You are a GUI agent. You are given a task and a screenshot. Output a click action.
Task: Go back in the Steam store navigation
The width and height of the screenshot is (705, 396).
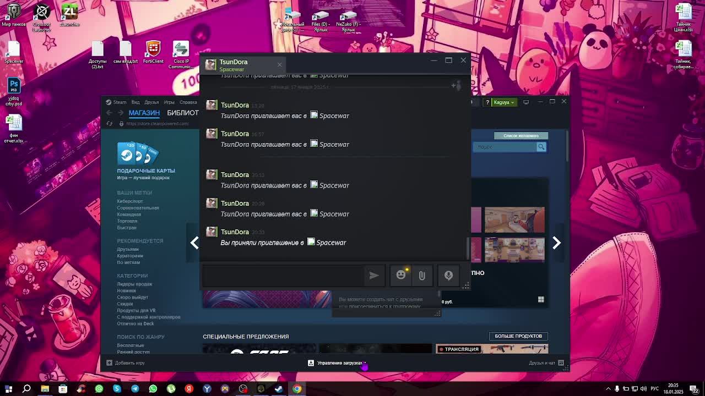(x=110, y=113)
